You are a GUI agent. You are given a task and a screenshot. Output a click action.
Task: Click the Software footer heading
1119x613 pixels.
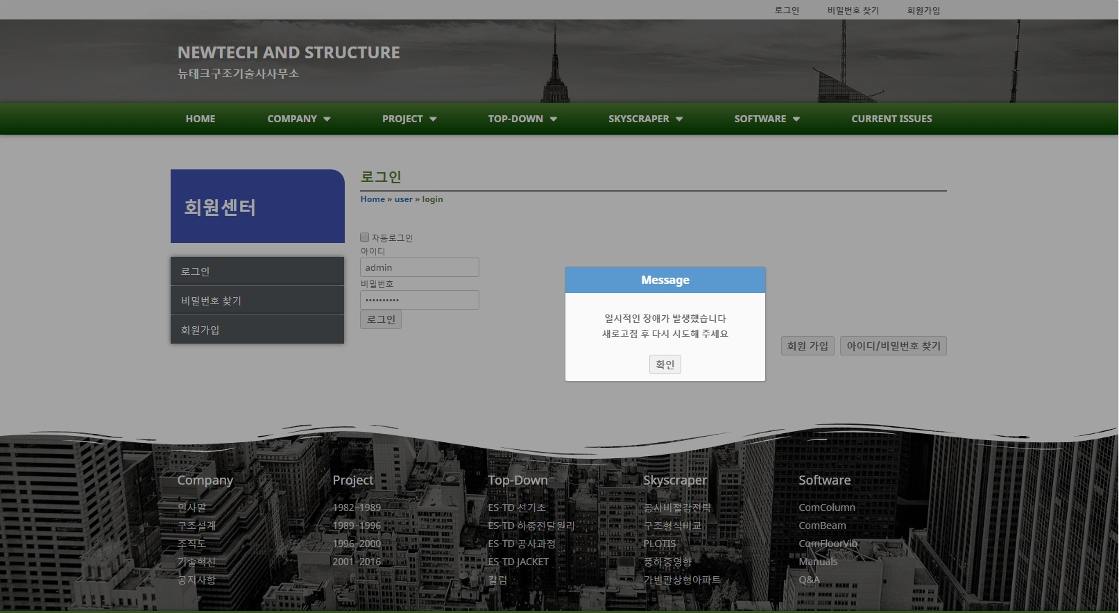824,480
